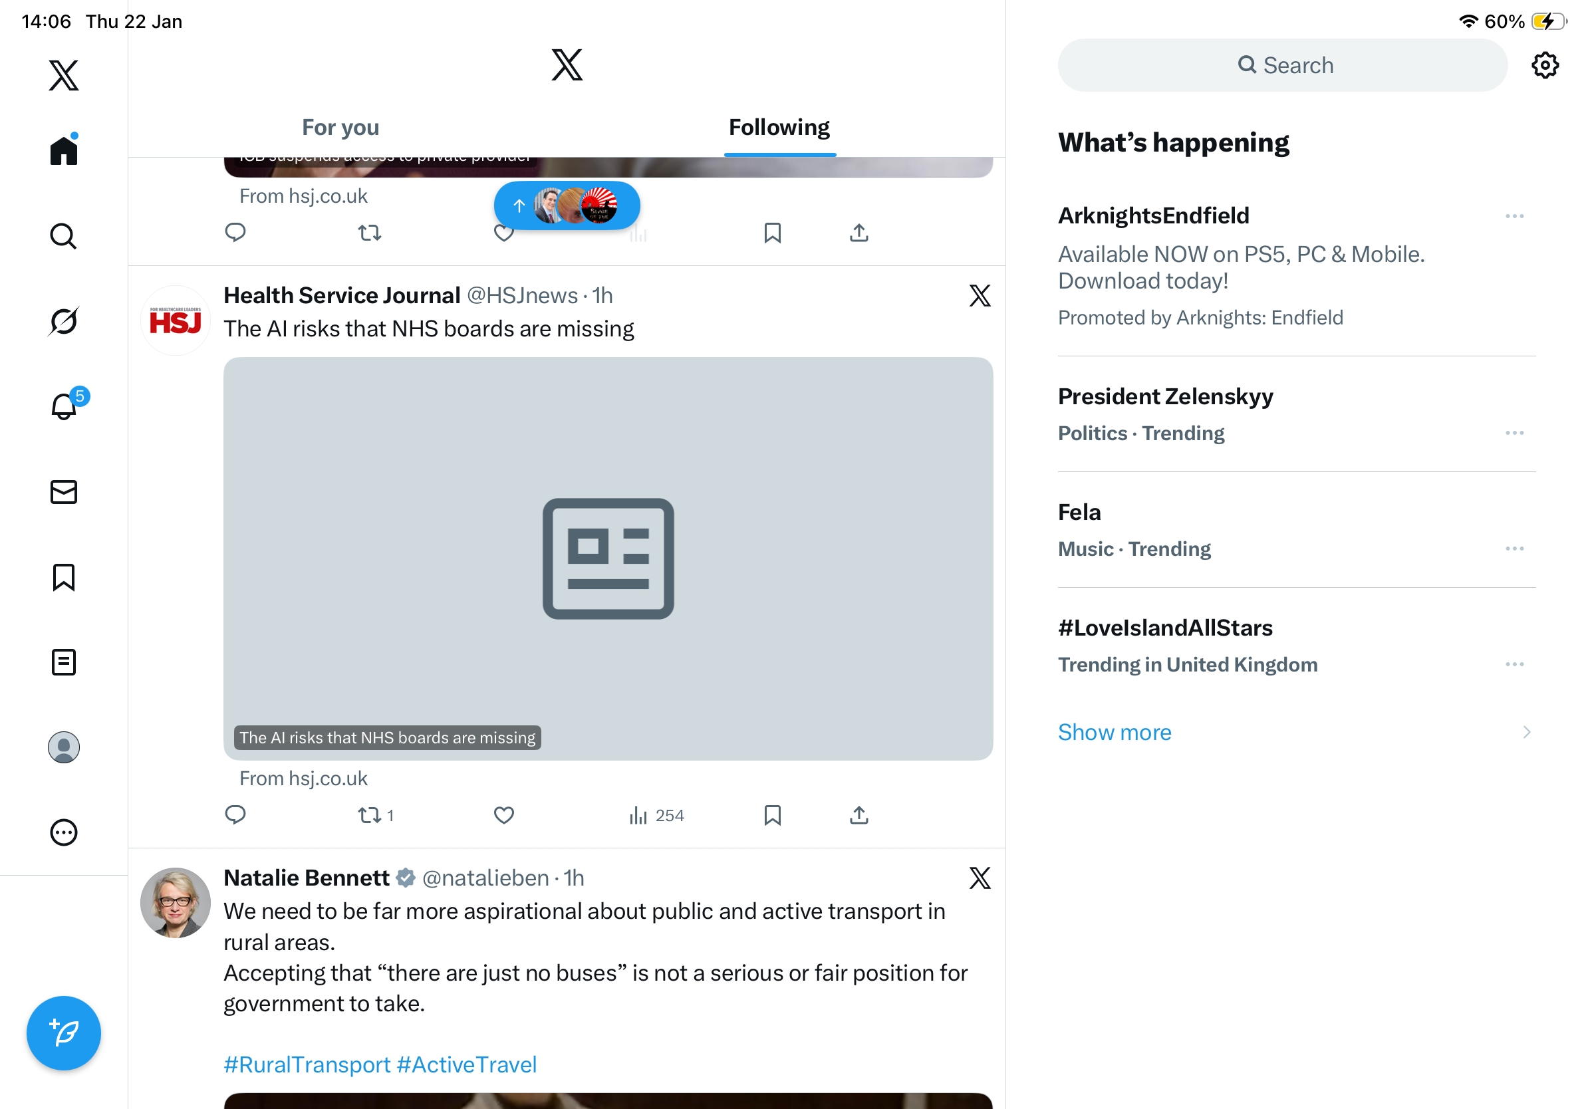Tap the new posts pill with avatars
This screenshot has width=1588, height=1109.
(567, 205)
